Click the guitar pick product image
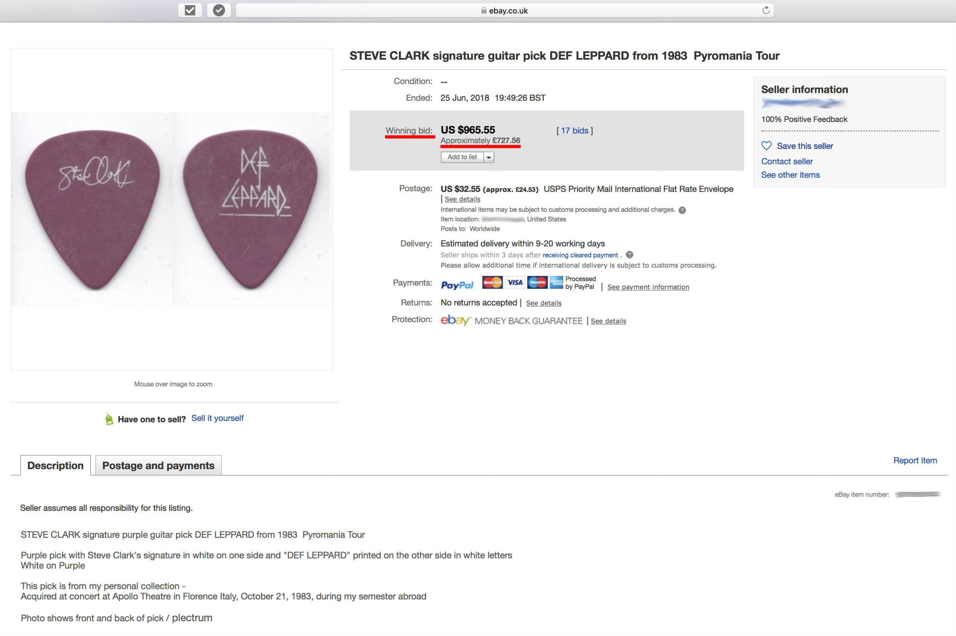 172,209
